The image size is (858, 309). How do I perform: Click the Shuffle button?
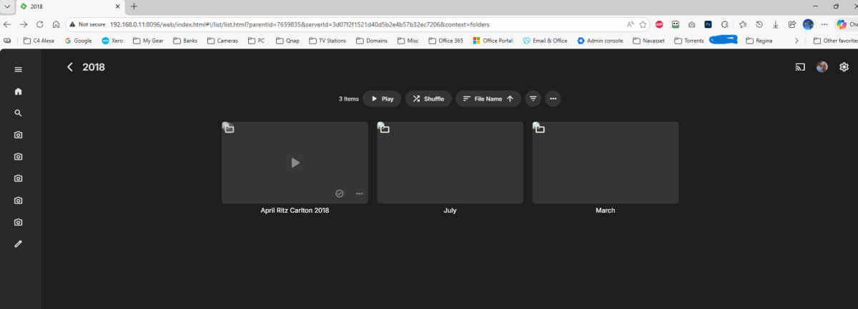428,99
